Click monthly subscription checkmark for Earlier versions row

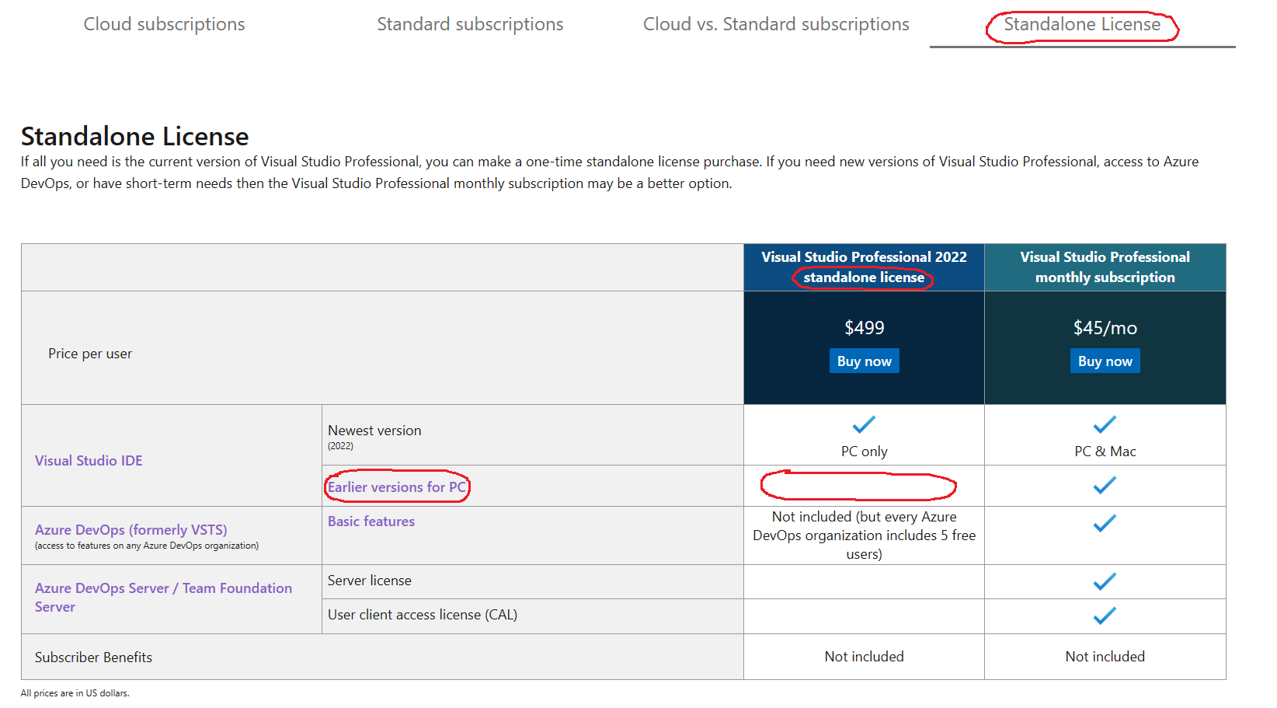[1105, 485]
